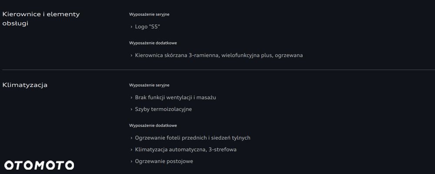
Task: Open Kierownica skórzana 3-ramienna, wielofunkcyjna plus entry
Action: [x=219, y=55]
